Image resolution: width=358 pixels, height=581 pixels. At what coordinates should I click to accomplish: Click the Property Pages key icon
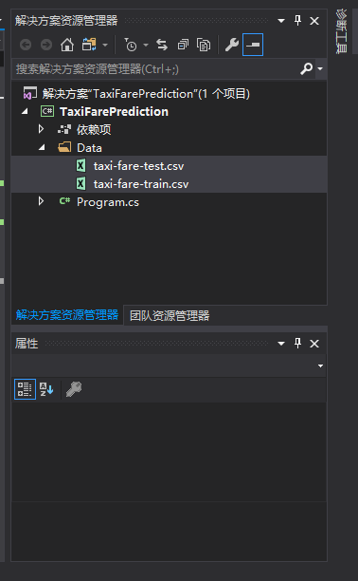coord(74,389)
